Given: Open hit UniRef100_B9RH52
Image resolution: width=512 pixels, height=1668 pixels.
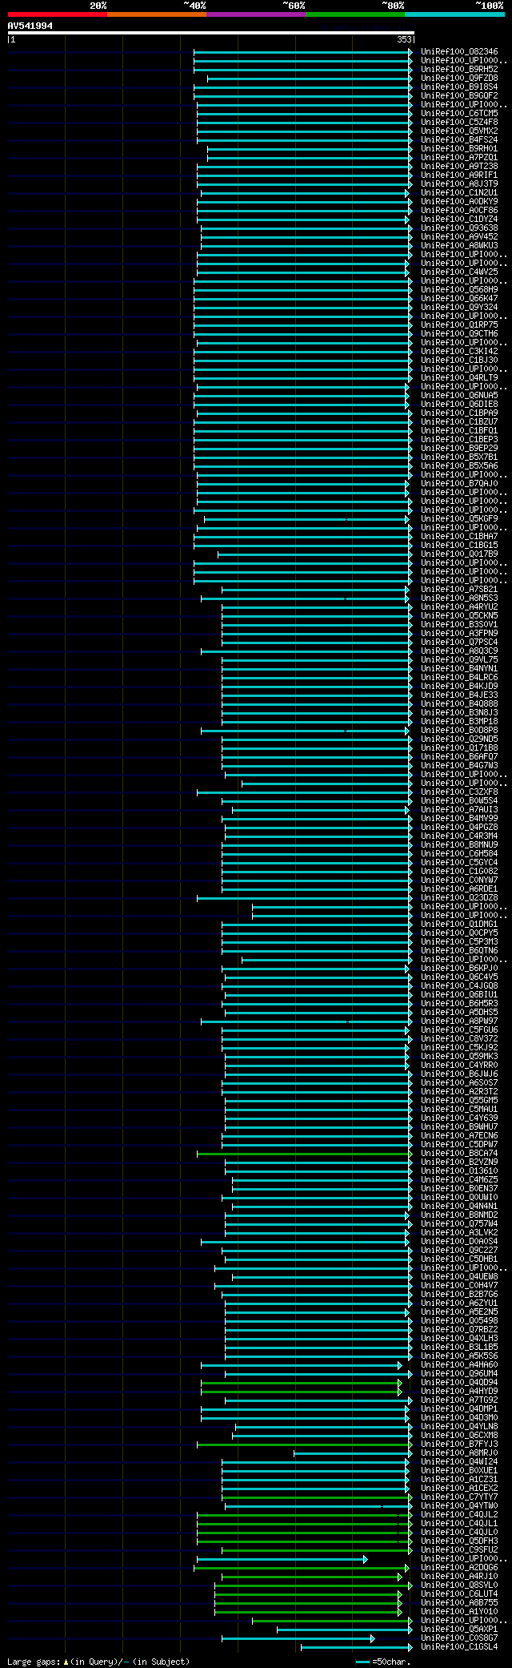Looking at the screenshot, I should pos(459,70).
